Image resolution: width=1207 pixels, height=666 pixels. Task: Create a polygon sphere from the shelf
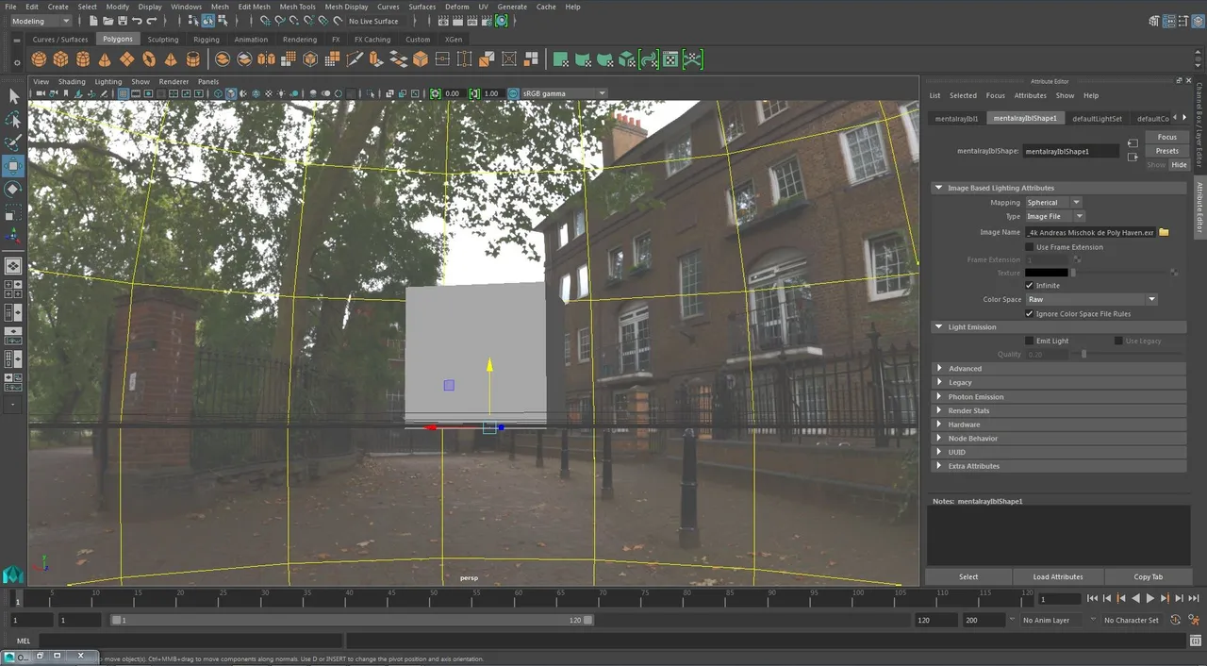[39, 59]
